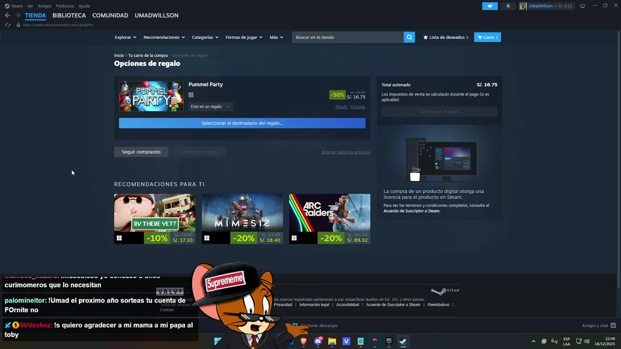The image size is (621, 349).
Task: Click 'Tu carro de la compra' breadcrumb
Action: [148, 55]
